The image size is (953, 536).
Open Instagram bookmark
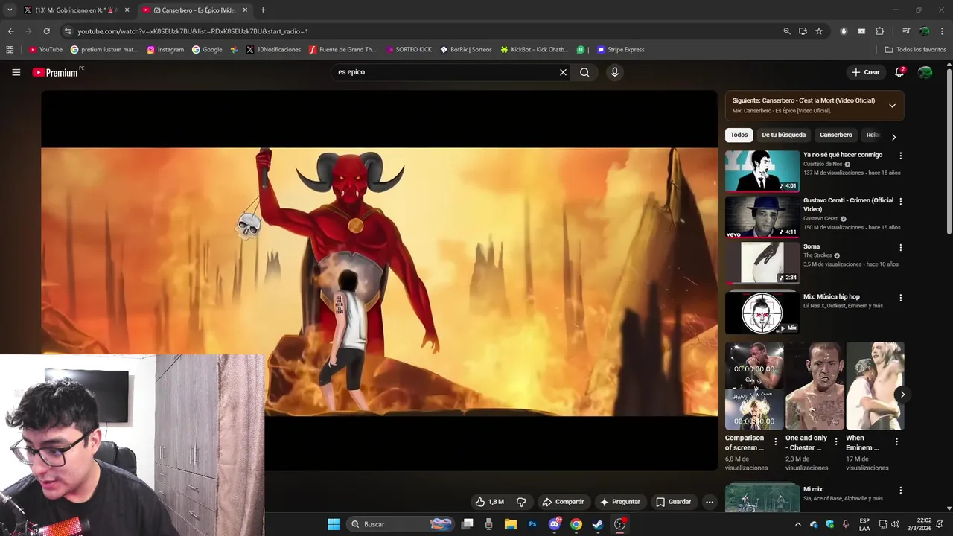[165, 50]
